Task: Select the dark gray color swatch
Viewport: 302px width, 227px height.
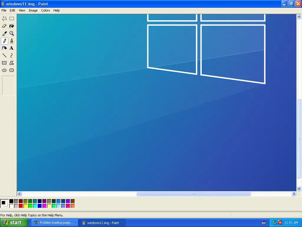Action: click(x=16, y=201)
